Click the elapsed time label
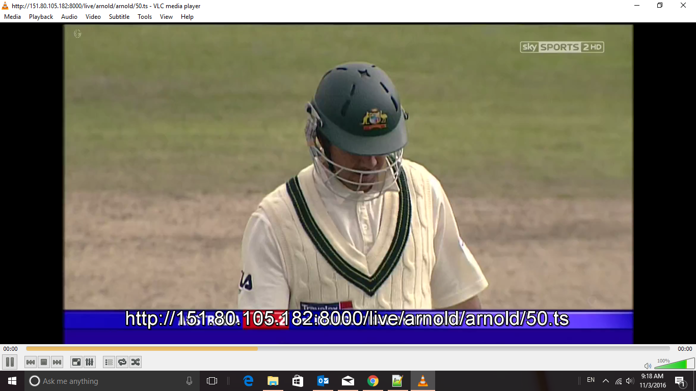Image resolution: width=696 pixels, height=391 pixels. pyautogui.click(x=10, y=349)
